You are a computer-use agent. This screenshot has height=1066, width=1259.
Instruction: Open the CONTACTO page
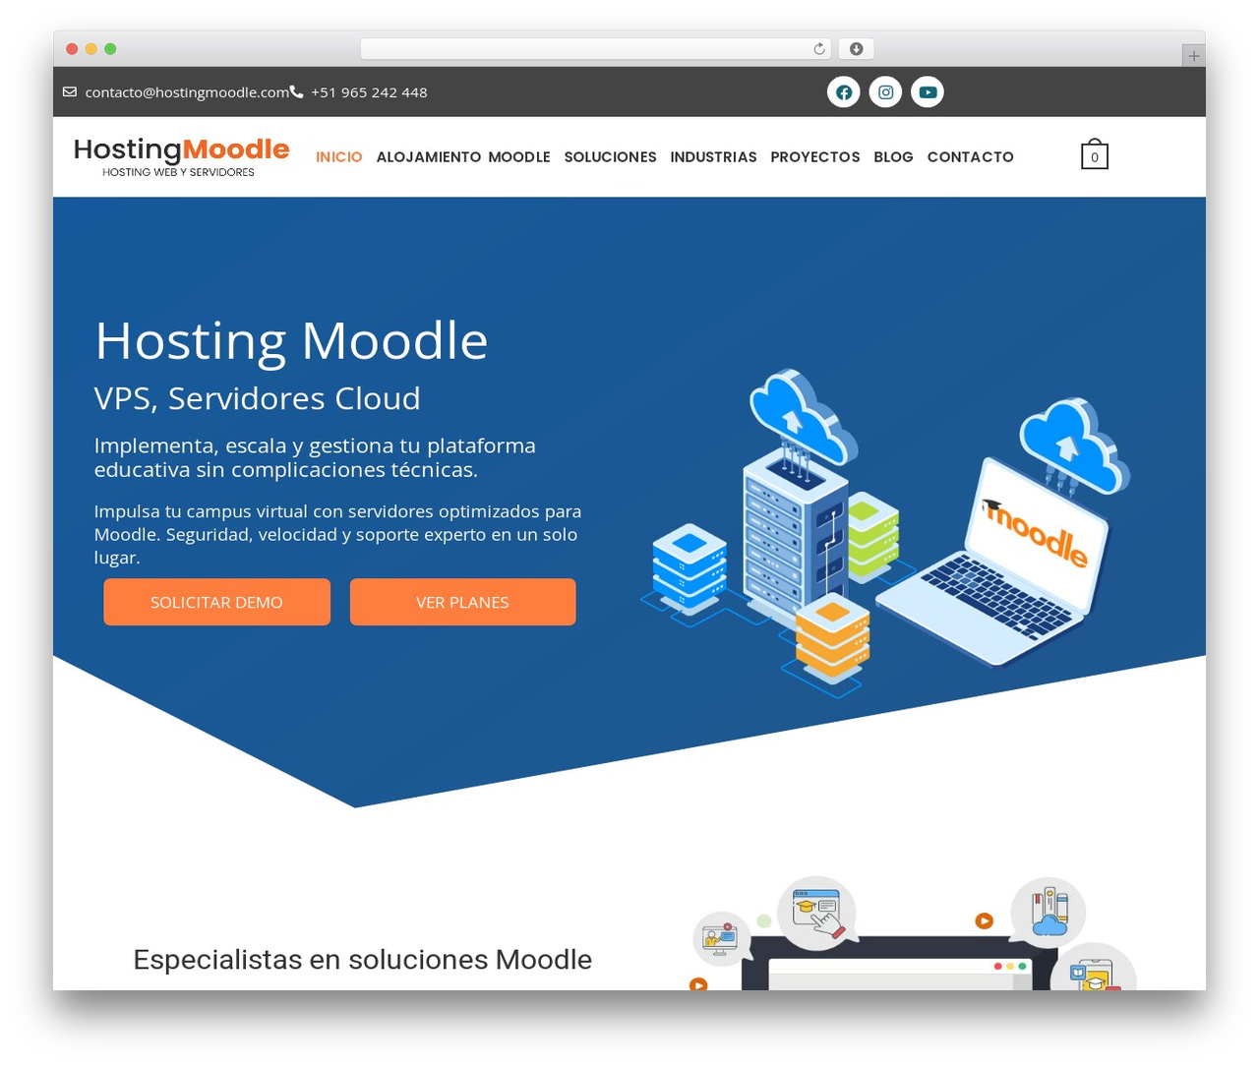[x=970, y=157]
